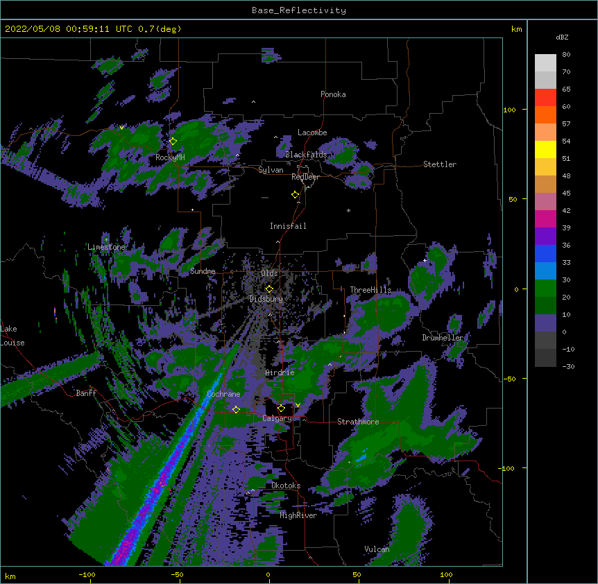This screenshot has height=584, width=598.
Task: Click the yellow diamond marker below Cochrane
Action: [x=236, y=410]
